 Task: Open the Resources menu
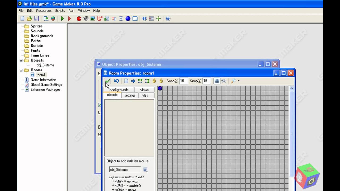[44, 11]
